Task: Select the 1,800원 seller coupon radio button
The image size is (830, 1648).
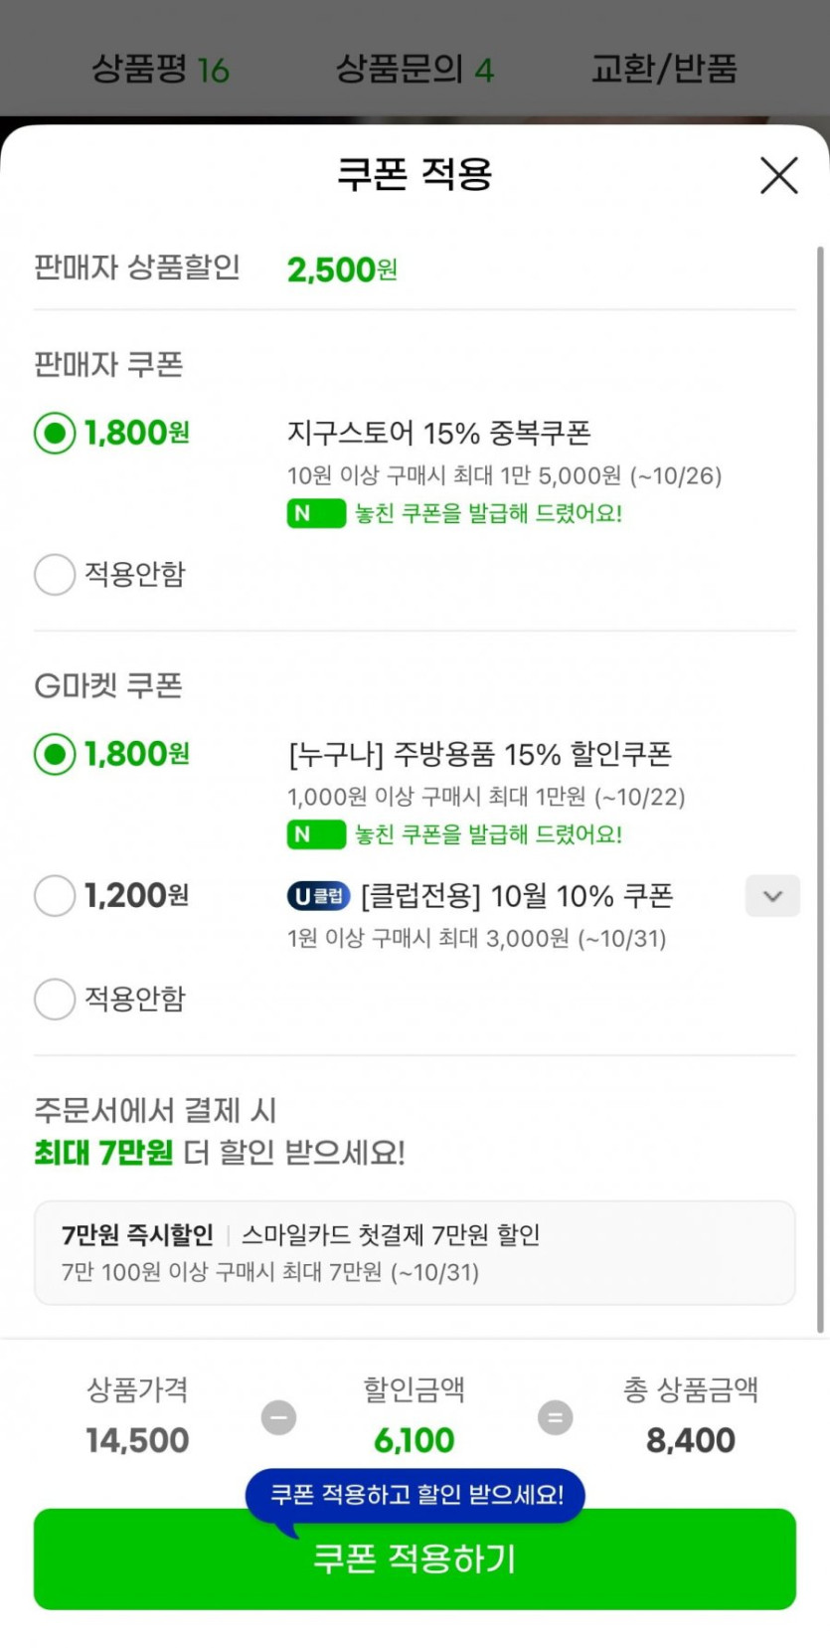Action: 55,433
